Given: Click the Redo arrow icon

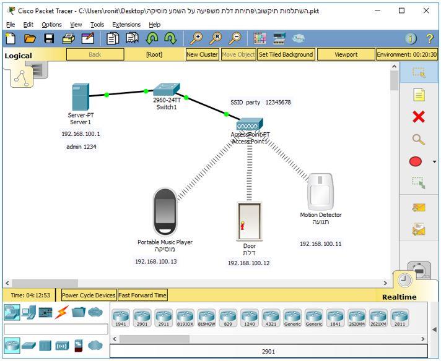Looking at the screenshot, I should pyautogui.click(x=170, y=38).
